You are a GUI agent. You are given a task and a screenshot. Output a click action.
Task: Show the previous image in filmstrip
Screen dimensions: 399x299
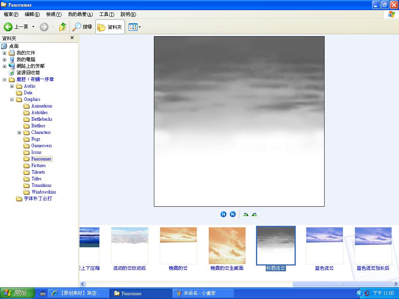pos(223,215)
